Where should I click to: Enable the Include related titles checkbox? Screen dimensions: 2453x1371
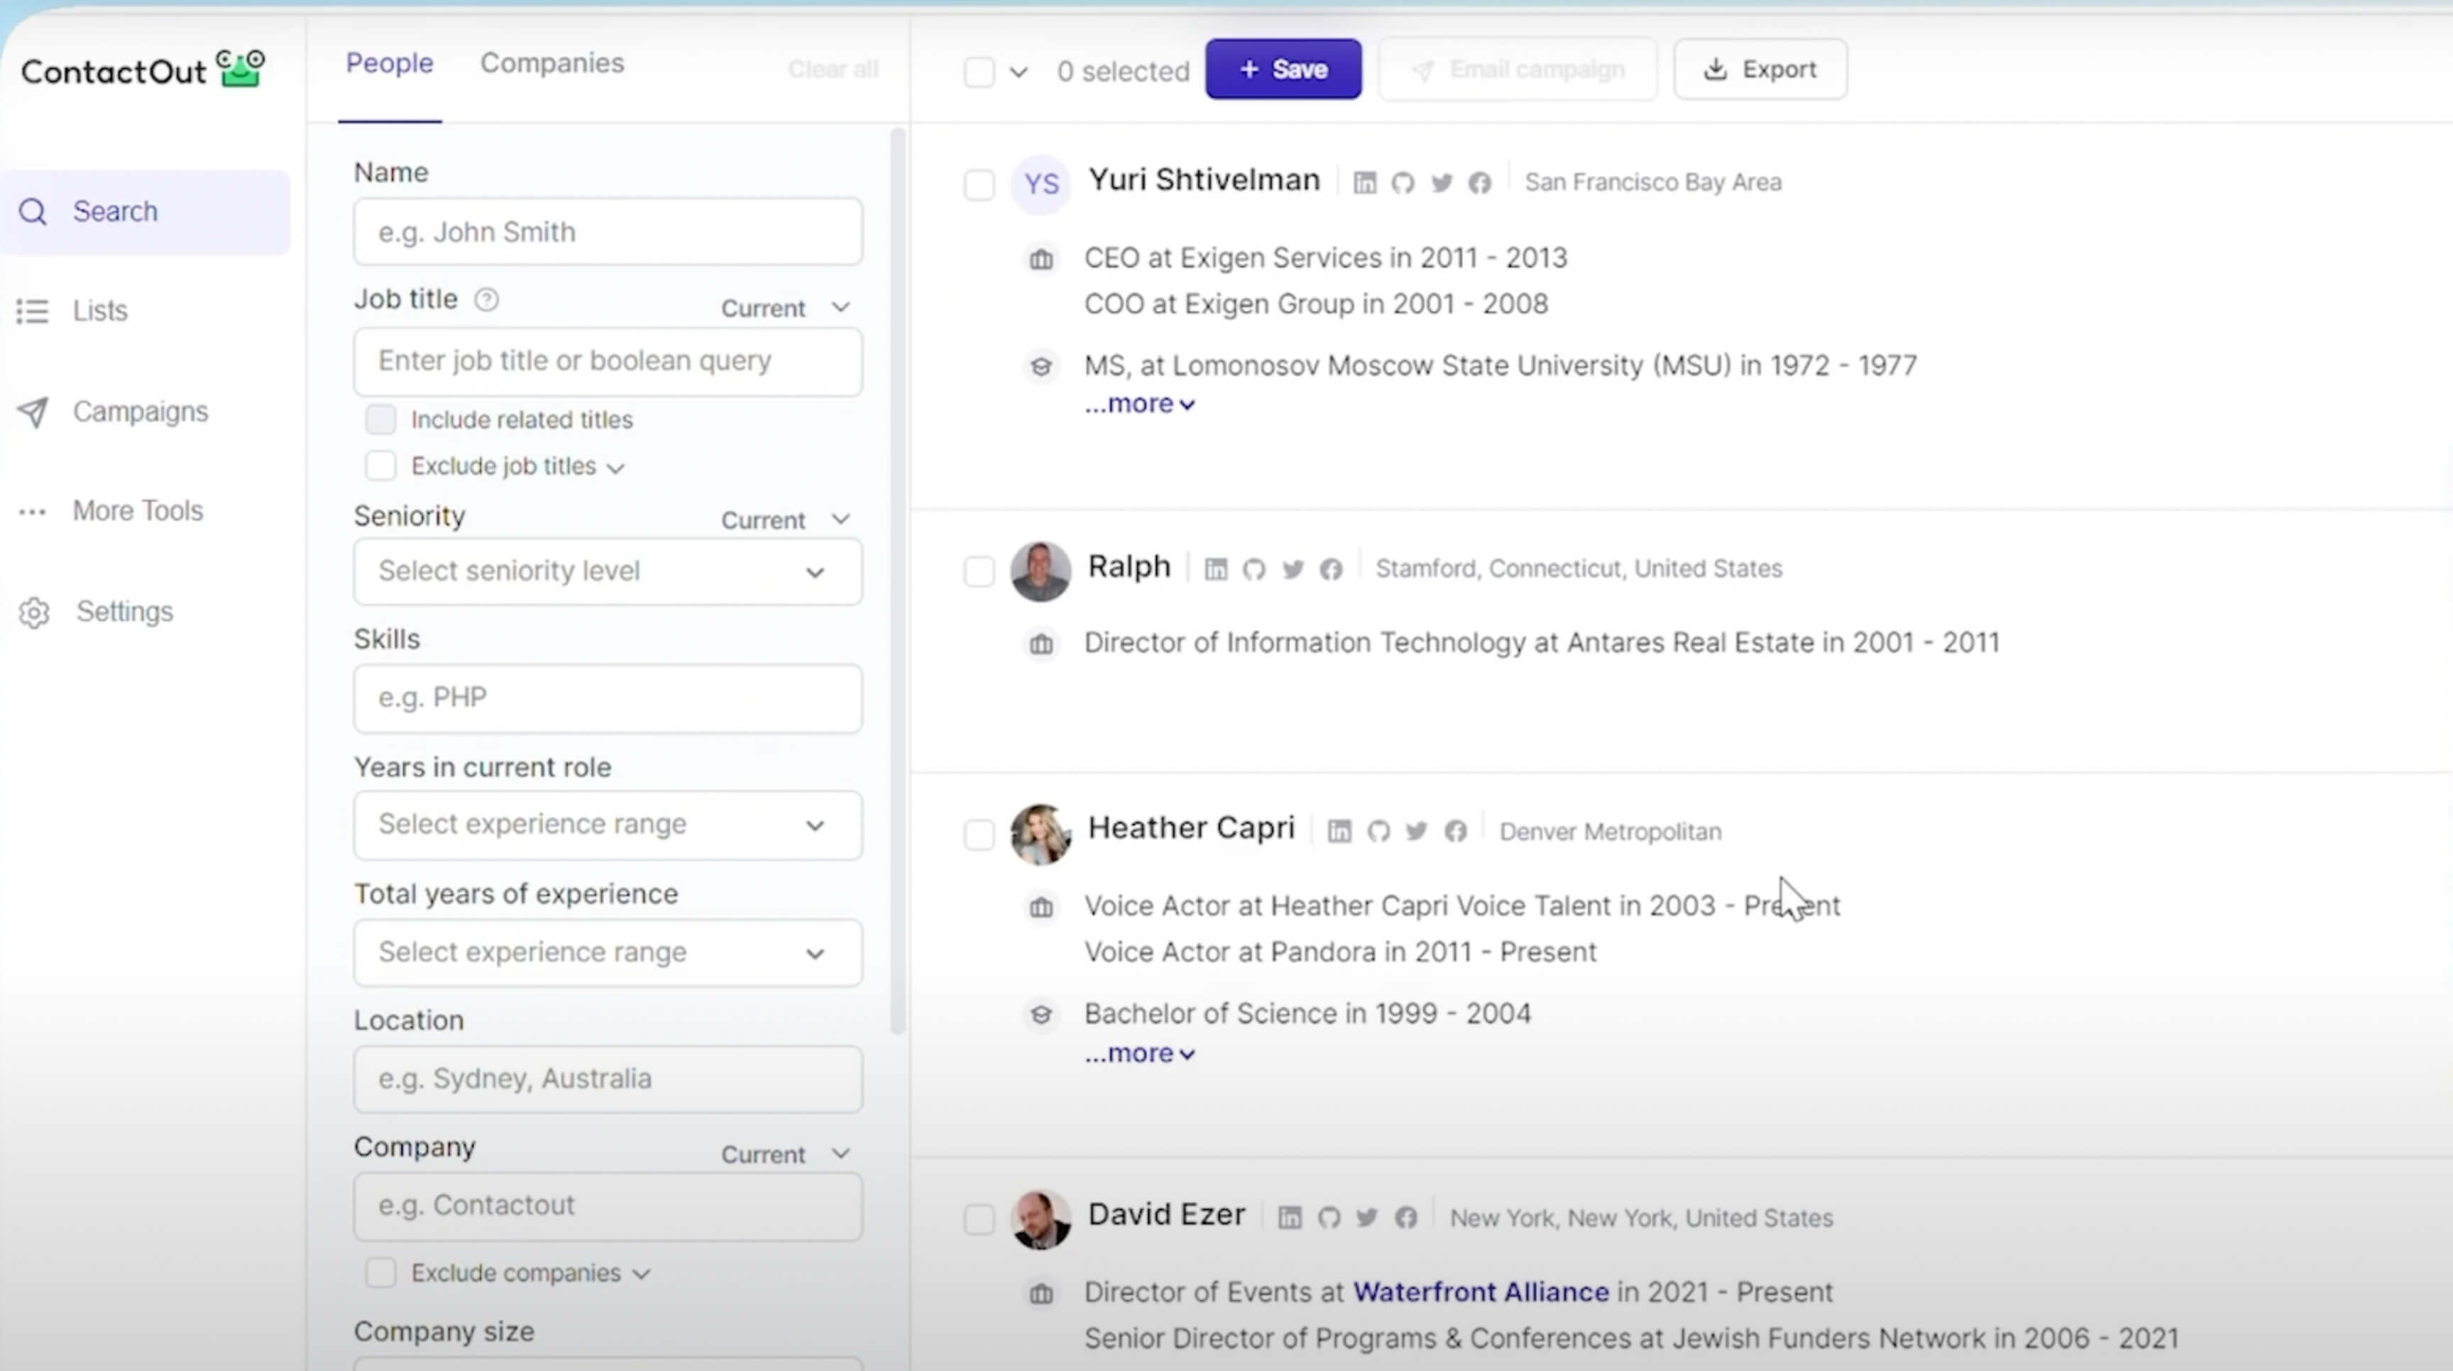[380, 420]
